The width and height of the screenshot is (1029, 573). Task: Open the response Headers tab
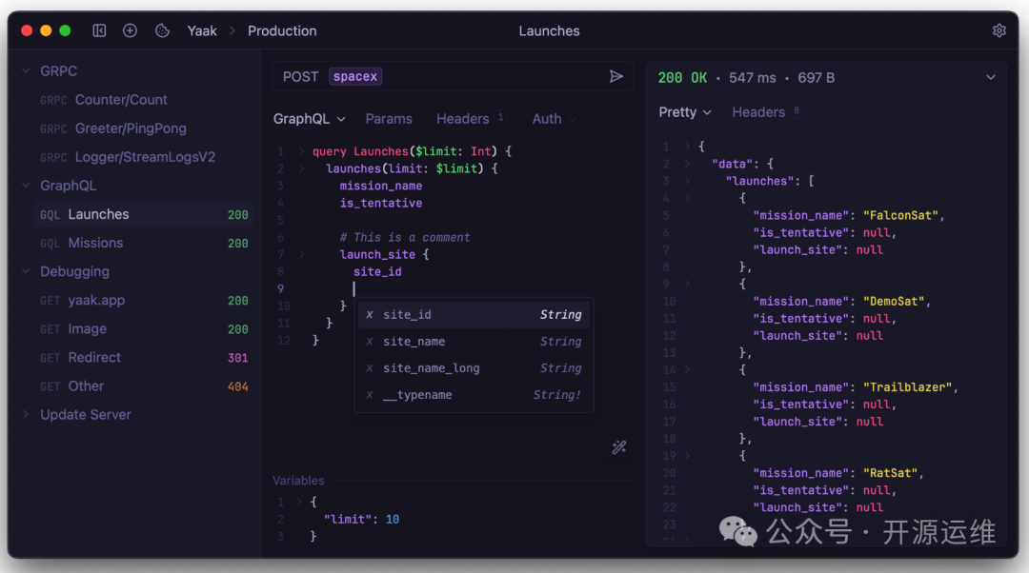(758, 112)
